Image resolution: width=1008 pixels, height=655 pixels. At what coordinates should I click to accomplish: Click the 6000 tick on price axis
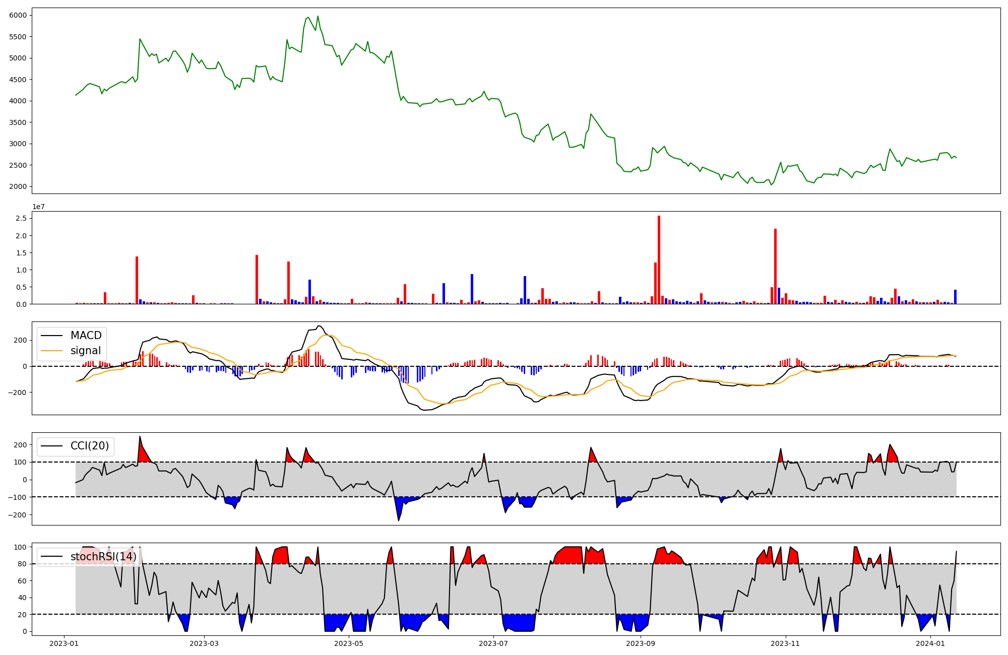click(x=18, y=15)
